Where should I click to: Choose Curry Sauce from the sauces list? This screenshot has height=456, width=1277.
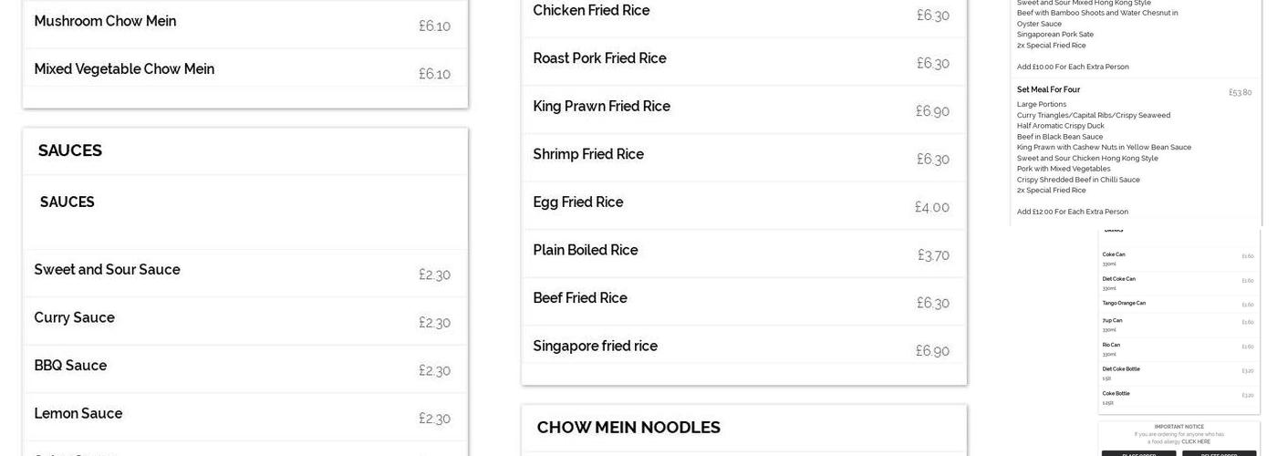(74, 318)
